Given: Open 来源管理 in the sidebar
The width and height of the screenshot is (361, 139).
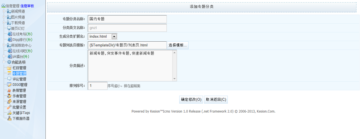Looking at the screenshot, I should [19, 102].
